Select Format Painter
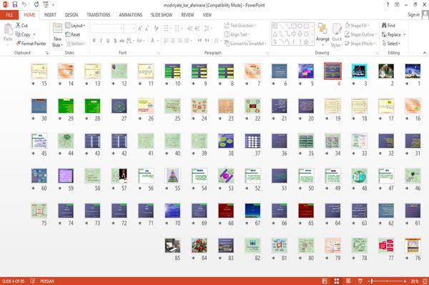 pyautogui.click(x=31, y=44)
